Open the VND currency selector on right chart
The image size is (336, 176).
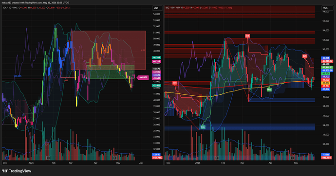click(x=325, y=8)
